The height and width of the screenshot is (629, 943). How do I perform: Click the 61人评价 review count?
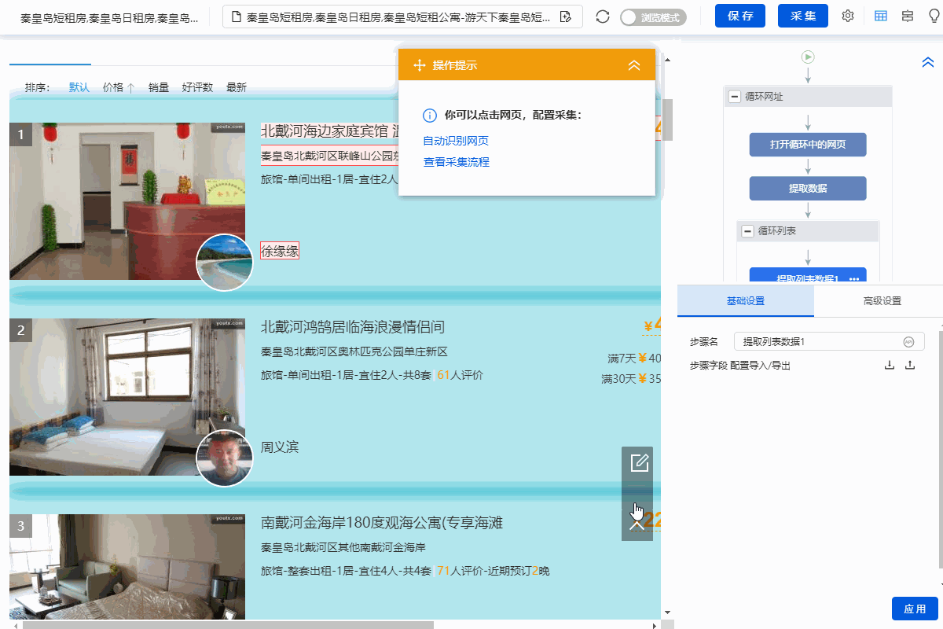tap(460, 375)
